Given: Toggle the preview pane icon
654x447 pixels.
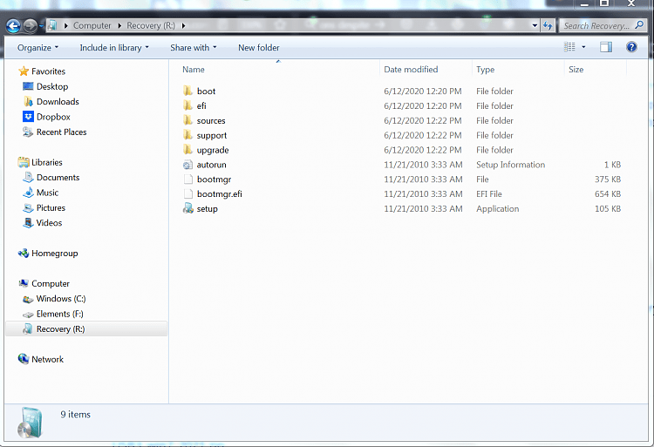Looking at the screenshot, I should (x=606, y=47).
